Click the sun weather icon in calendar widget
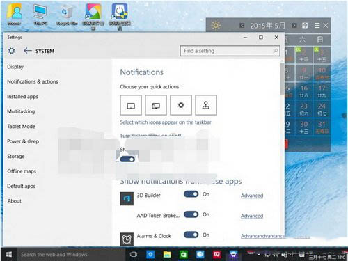The height and width of the screenshot is (261, 348). [x=216, y=25]
